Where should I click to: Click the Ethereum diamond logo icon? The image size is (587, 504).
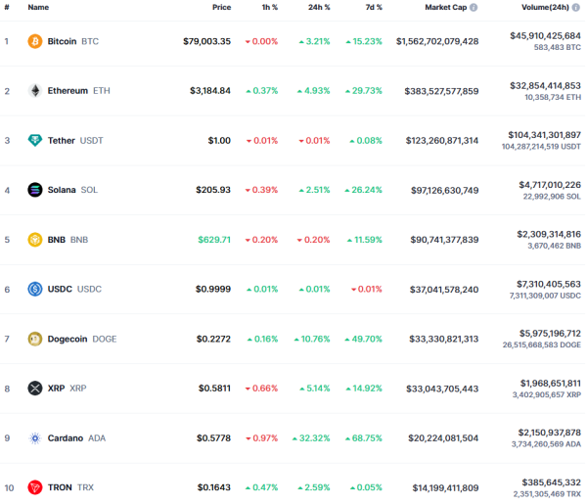pos(35,91)
